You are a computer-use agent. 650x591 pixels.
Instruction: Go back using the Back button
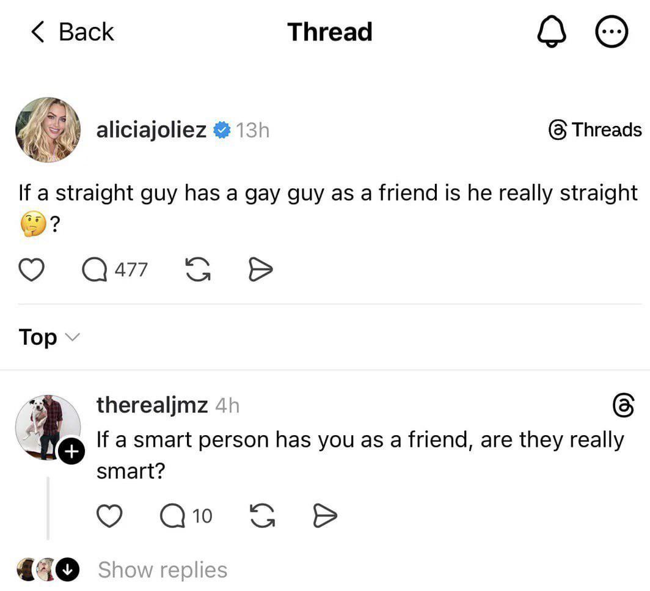pos(72,32)
